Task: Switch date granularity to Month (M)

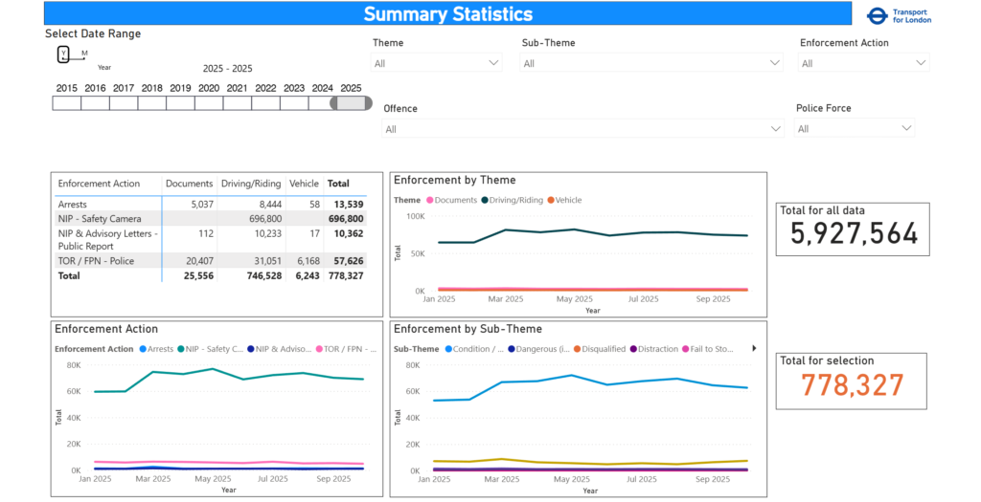Action: point(84,54)
